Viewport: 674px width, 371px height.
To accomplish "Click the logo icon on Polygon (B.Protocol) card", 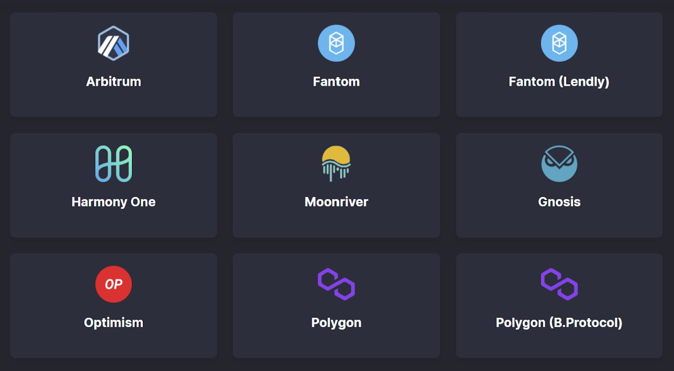I will point(559,284).
